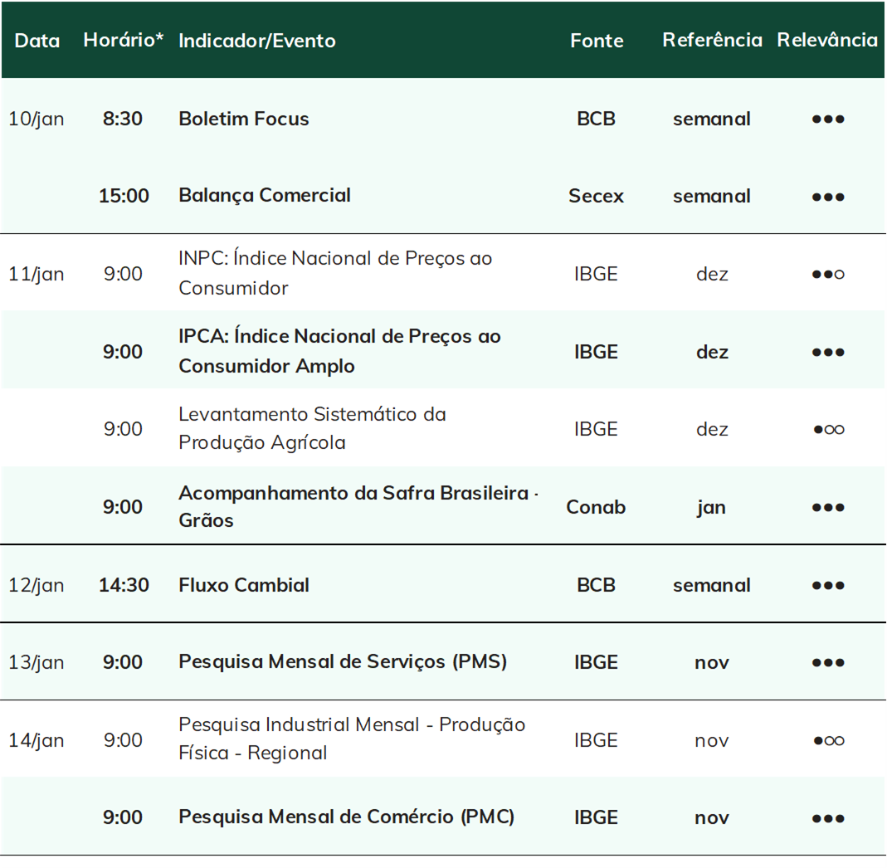Click the Referência column header
The width and height of the screenshot is (887, 868).
[712, 40]
